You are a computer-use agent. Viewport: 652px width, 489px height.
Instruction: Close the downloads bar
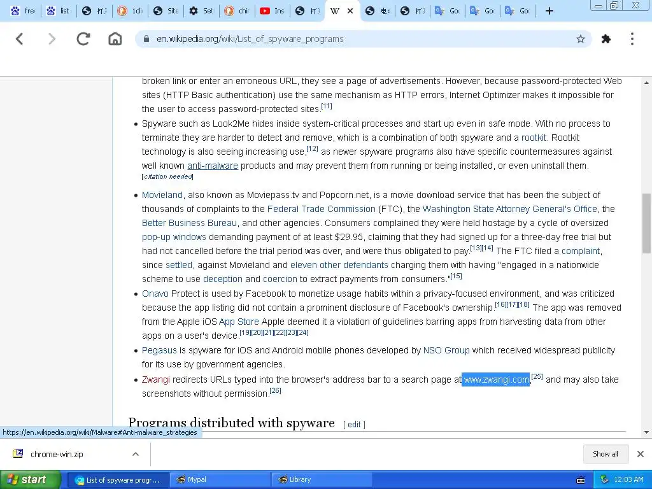pyautogui.click(x=641, y=453)
